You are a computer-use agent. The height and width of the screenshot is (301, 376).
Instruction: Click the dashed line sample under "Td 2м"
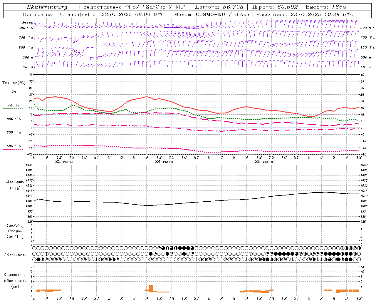pos(13,109)
